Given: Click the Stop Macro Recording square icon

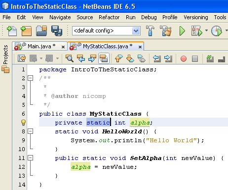Looking at the screenshot, I should (x=195, y=59).
